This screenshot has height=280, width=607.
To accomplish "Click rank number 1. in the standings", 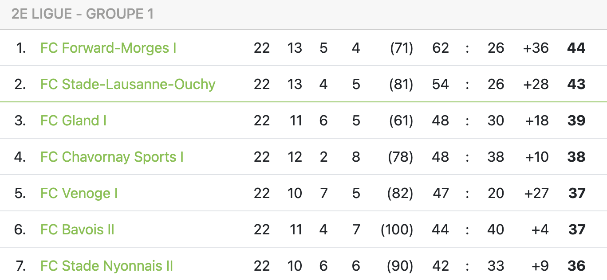I will (x=21, y=48).
